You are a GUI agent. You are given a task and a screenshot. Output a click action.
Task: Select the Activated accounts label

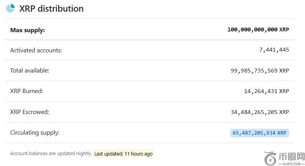(36, 50)
